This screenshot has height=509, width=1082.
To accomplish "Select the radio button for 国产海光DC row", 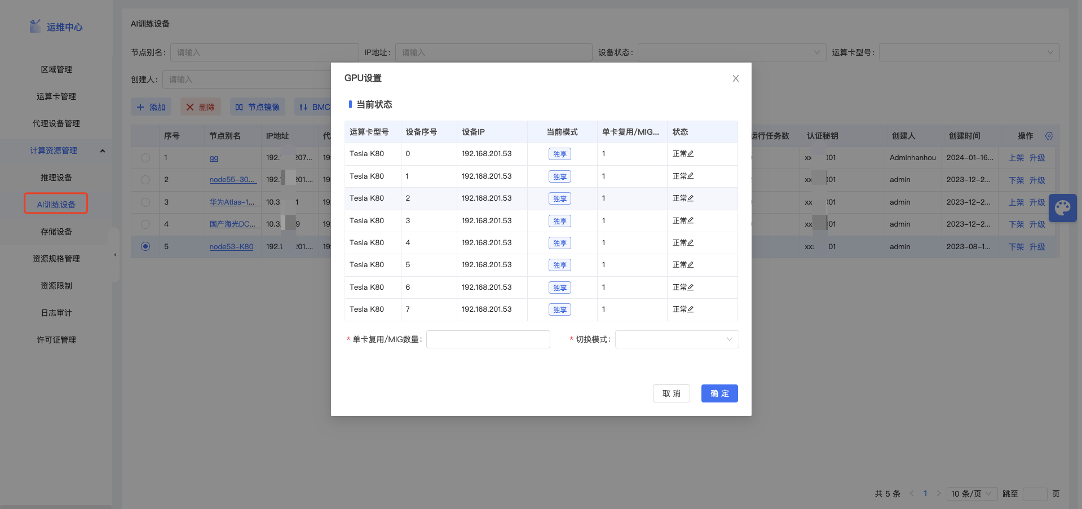I will coord(145,224).
